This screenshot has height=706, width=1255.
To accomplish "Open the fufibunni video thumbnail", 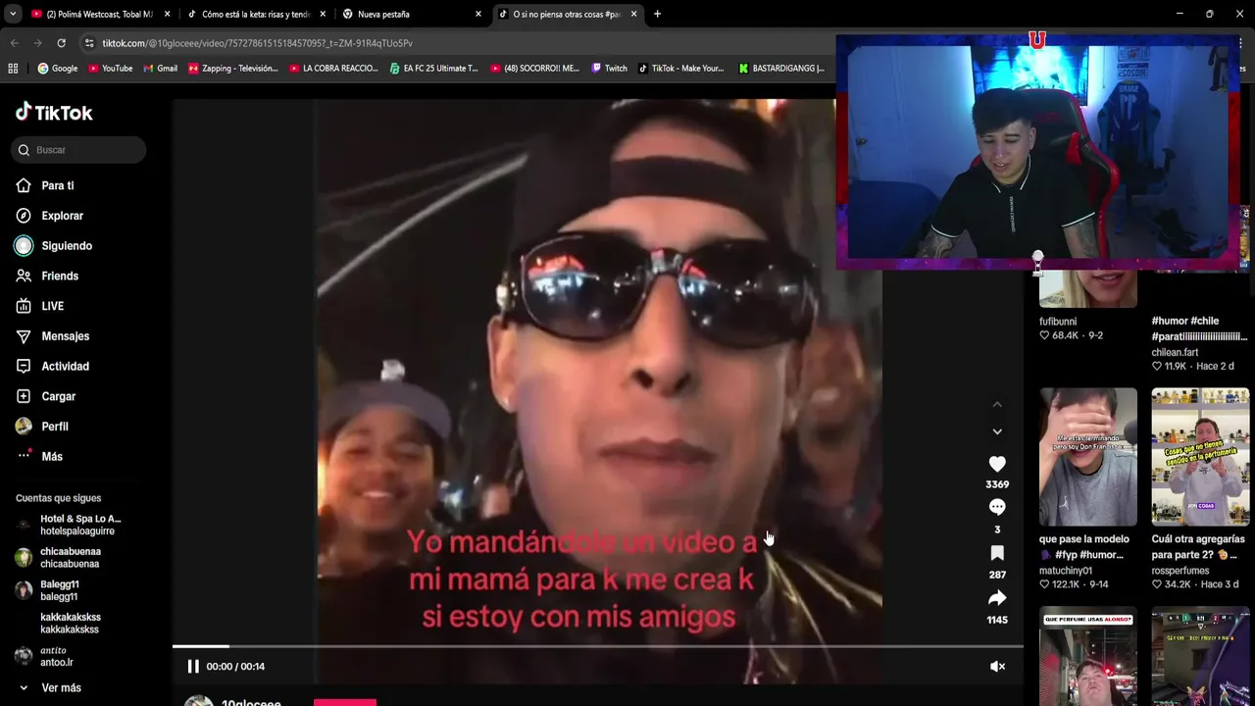I will [x=1088, y=287].
